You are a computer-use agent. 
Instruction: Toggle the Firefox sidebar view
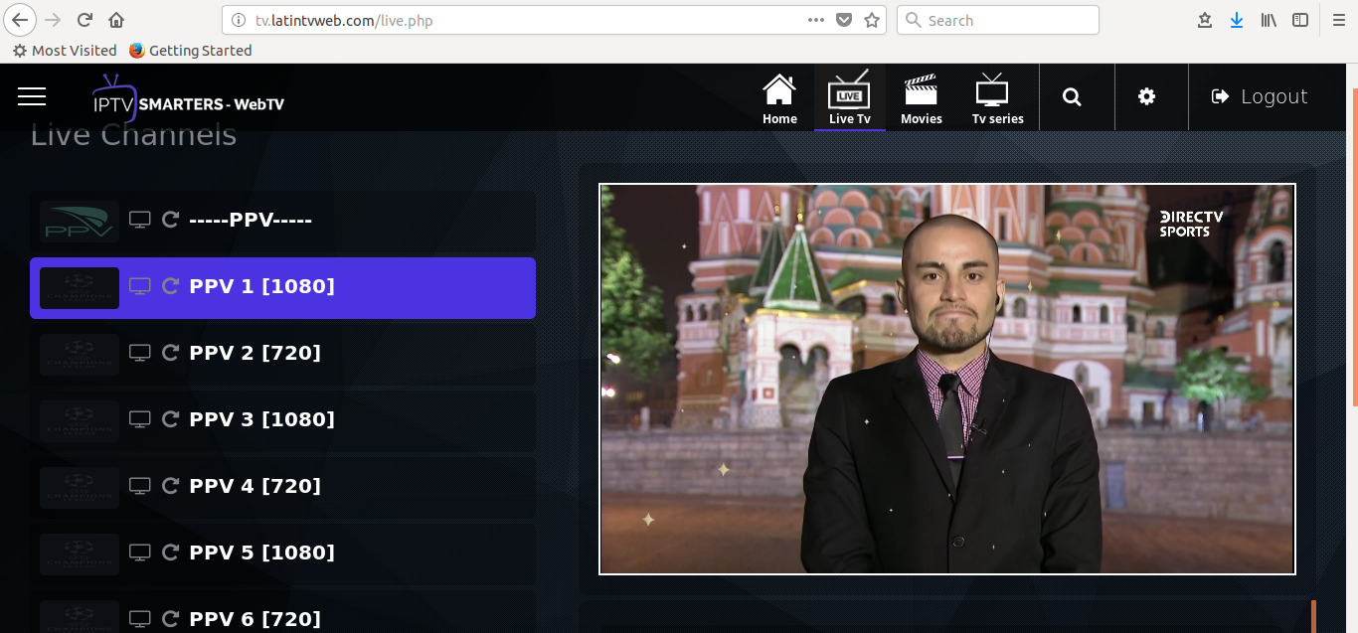click(1300, 20)
